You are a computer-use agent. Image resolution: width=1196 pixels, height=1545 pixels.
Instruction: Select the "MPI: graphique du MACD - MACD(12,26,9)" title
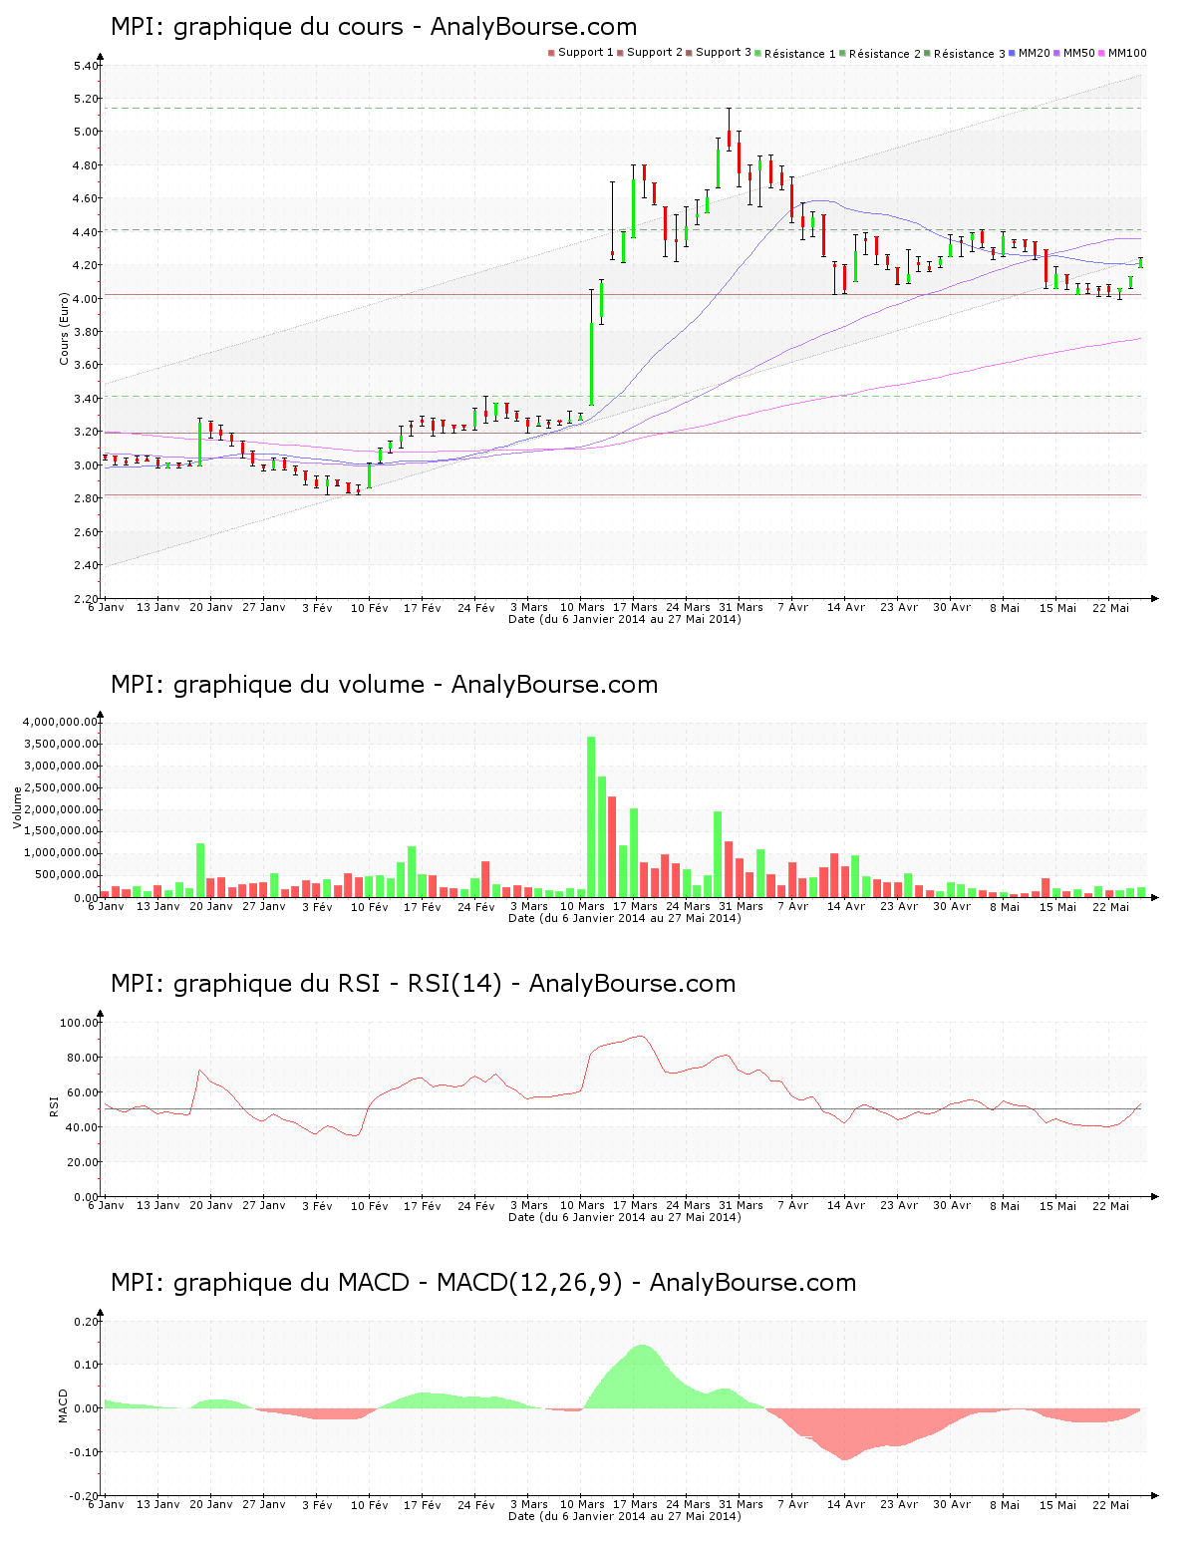point(483,1283)
